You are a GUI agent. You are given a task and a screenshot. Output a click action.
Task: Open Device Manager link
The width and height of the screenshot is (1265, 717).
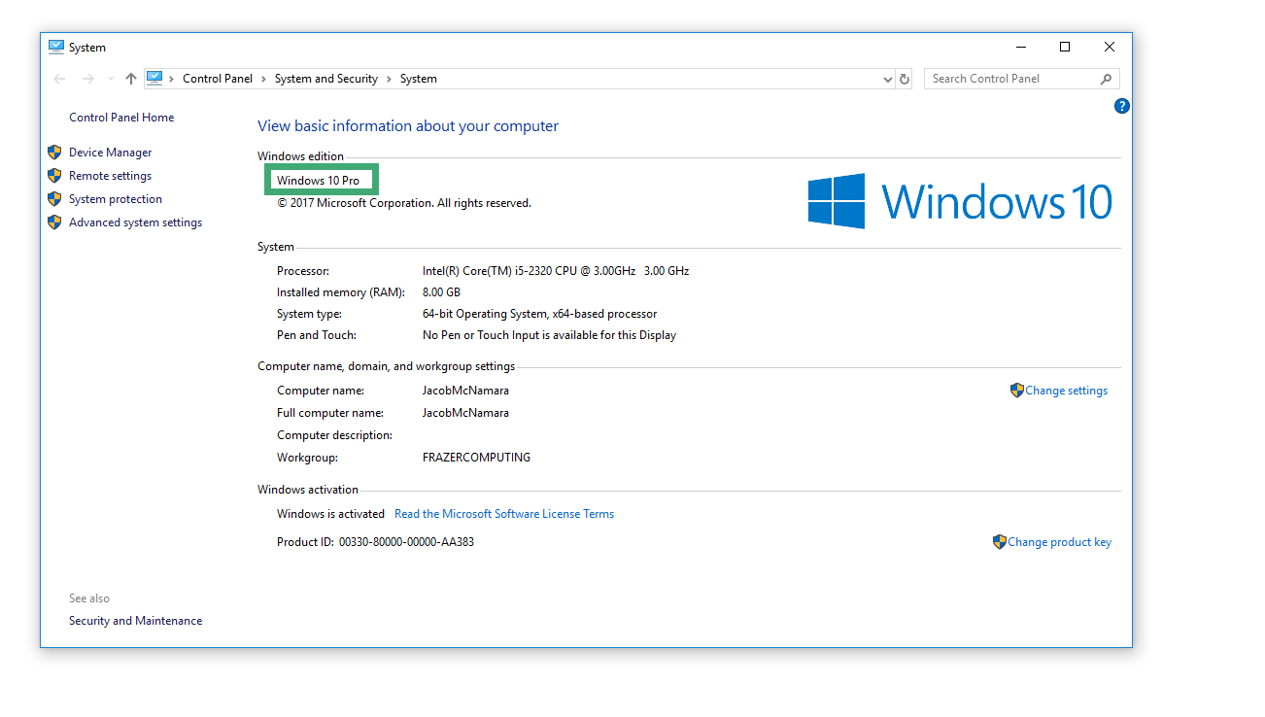[111, 153]
